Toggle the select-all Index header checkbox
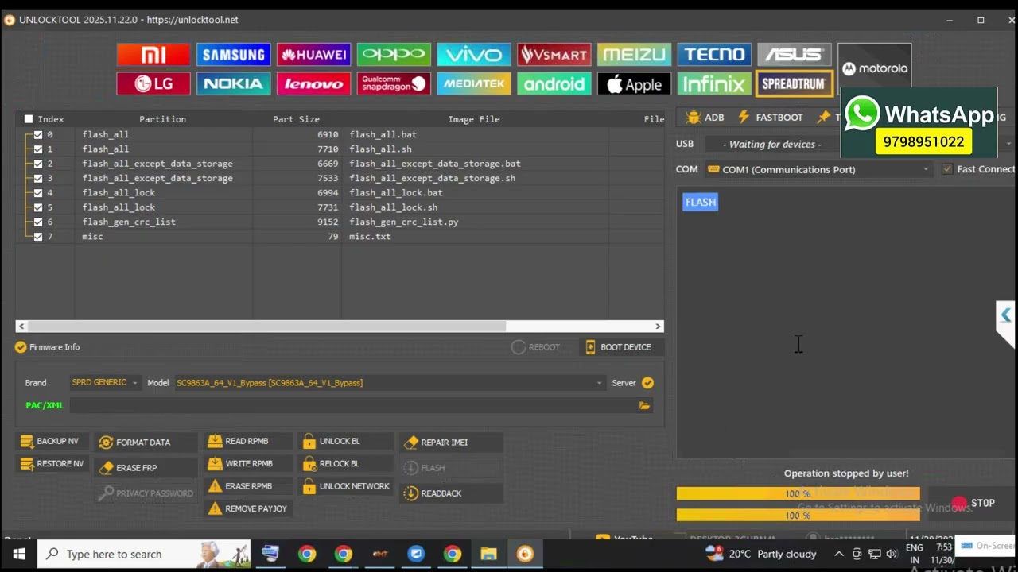The height and width of the screenshot is (572, 1018). (29, 119)
